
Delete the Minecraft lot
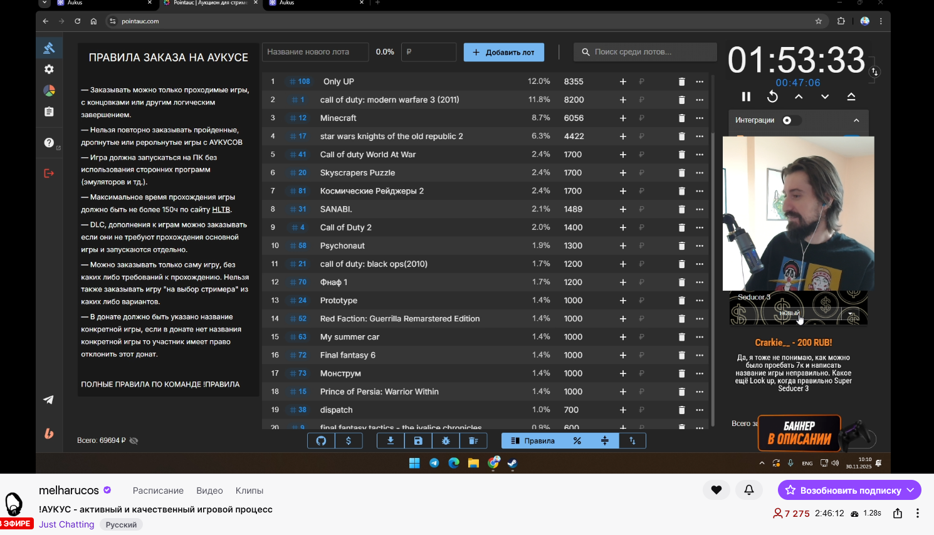[x=681, y=118]
